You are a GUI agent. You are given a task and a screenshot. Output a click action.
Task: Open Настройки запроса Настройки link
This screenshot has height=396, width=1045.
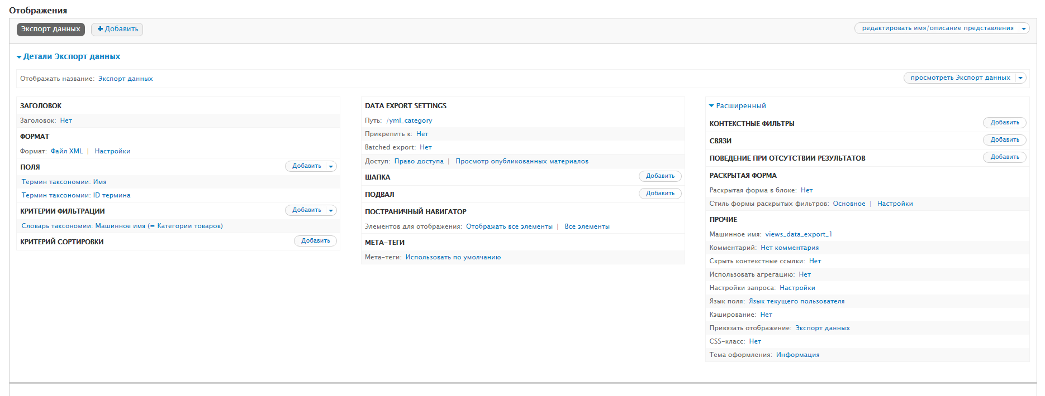(x=797, y=288)
